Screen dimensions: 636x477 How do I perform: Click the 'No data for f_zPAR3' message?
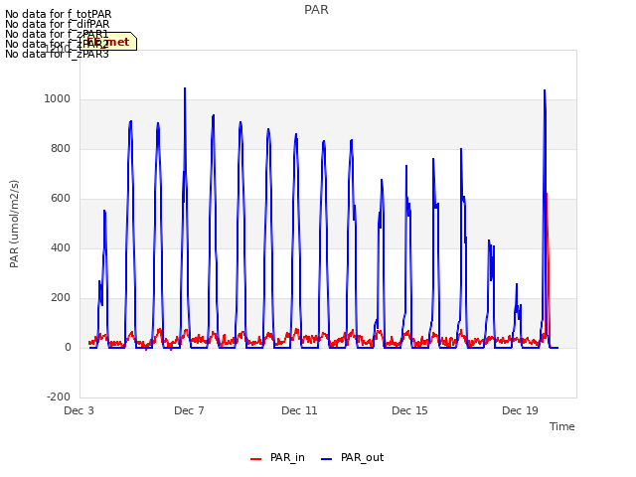pos(58,54)
